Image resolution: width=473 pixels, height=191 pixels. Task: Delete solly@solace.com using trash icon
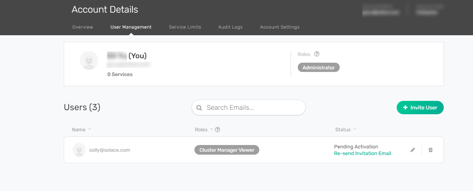tap(430, 150)
